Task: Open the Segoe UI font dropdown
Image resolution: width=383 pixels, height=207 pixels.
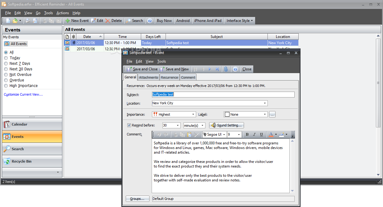Action: 224,135
